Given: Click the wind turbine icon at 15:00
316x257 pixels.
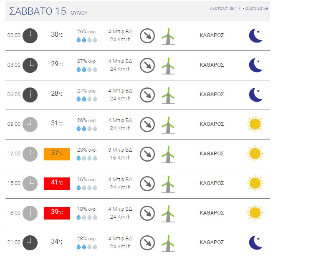Looking at the screenshot, I should (x=168, y=184).
